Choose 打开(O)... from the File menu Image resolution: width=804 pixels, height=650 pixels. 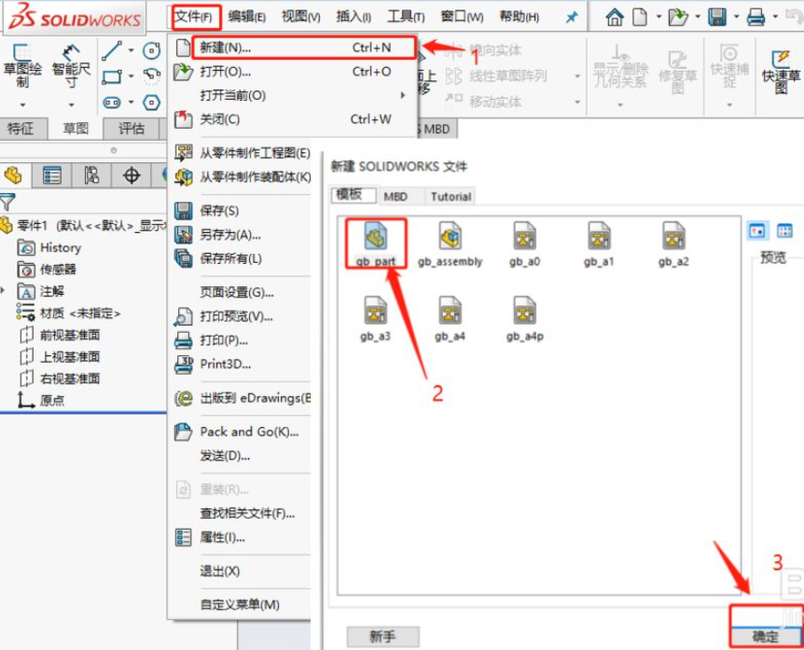point(295,71)
